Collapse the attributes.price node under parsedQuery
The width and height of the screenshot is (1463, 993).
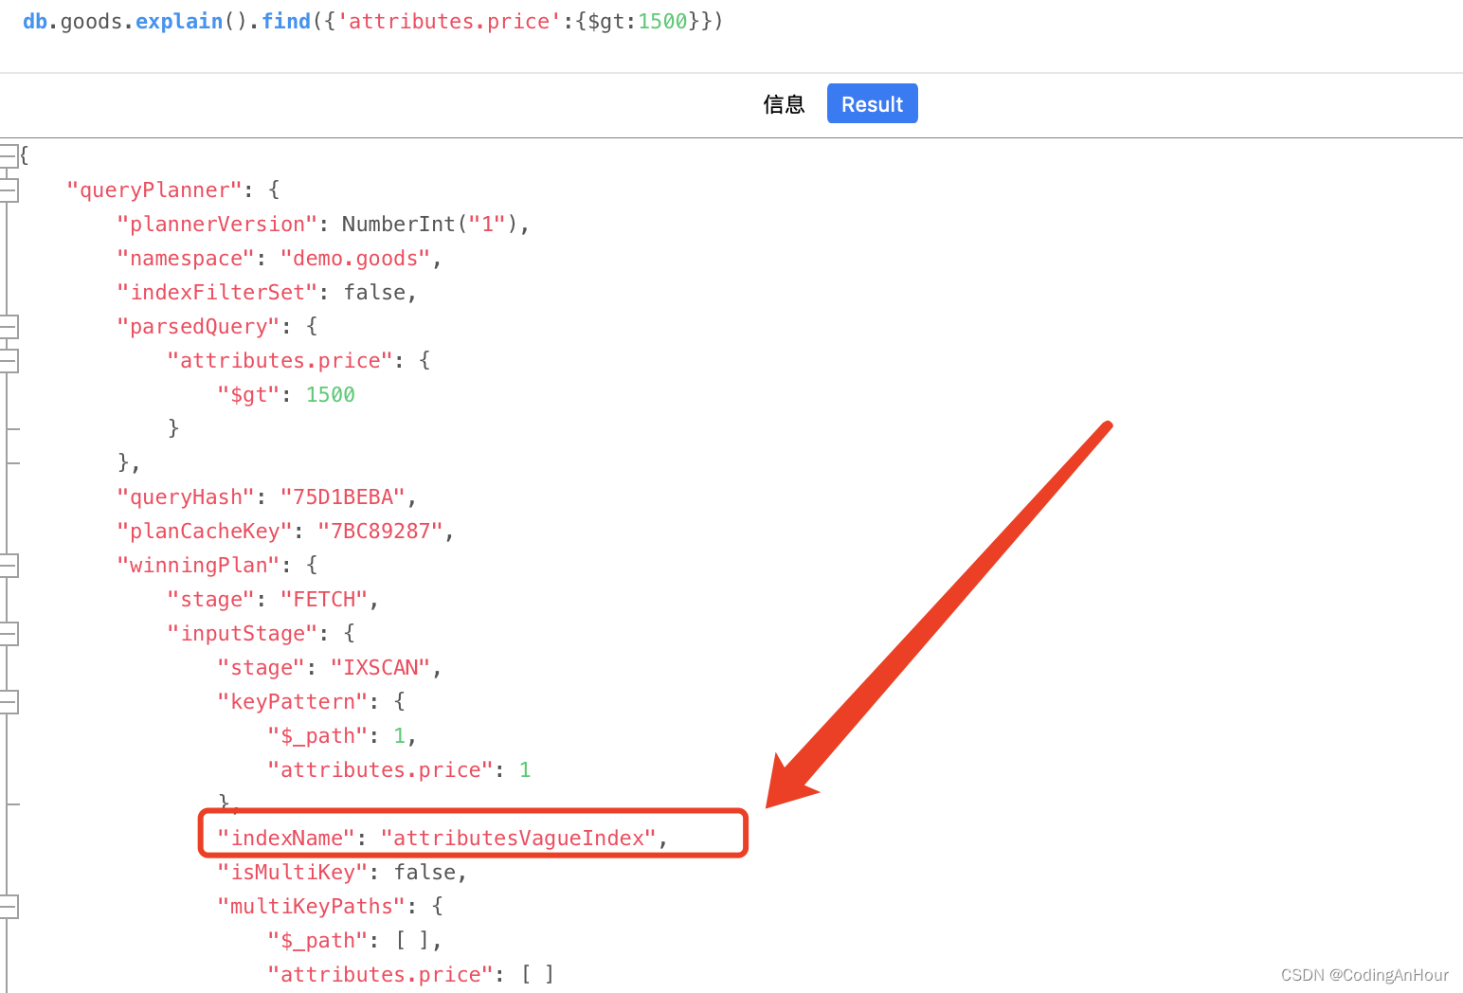[9, 361]
